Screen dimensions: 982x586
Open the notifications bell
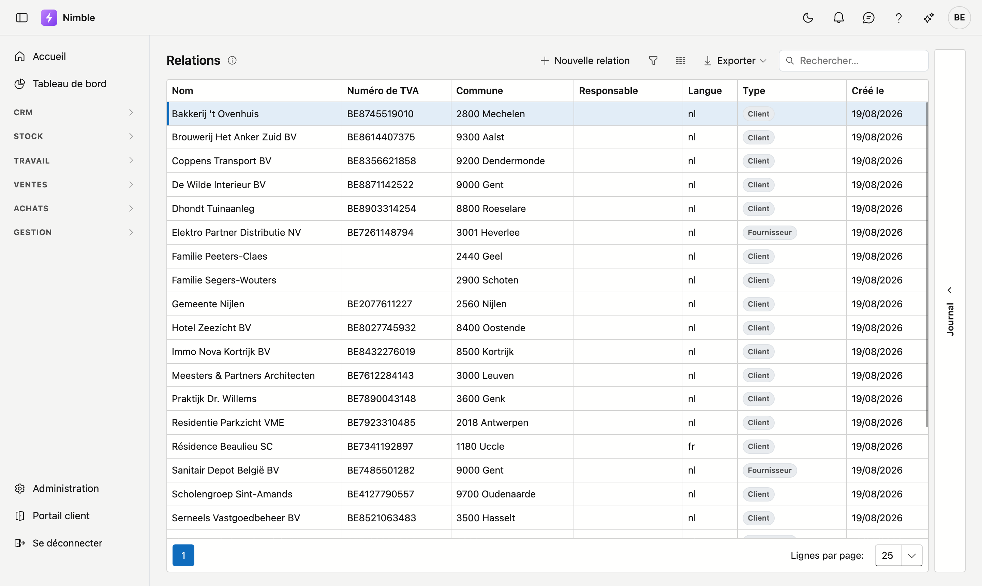pyautogui.click(x=838, y=18)
